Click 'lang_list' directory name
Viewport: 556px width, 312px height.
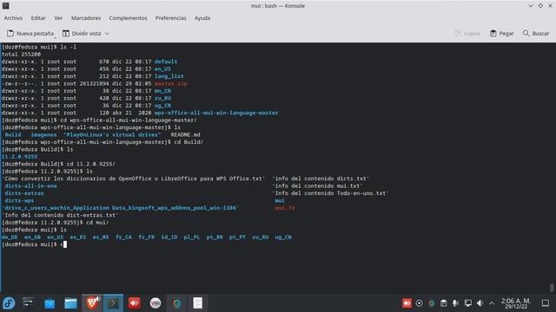click(x=169, y=76)
